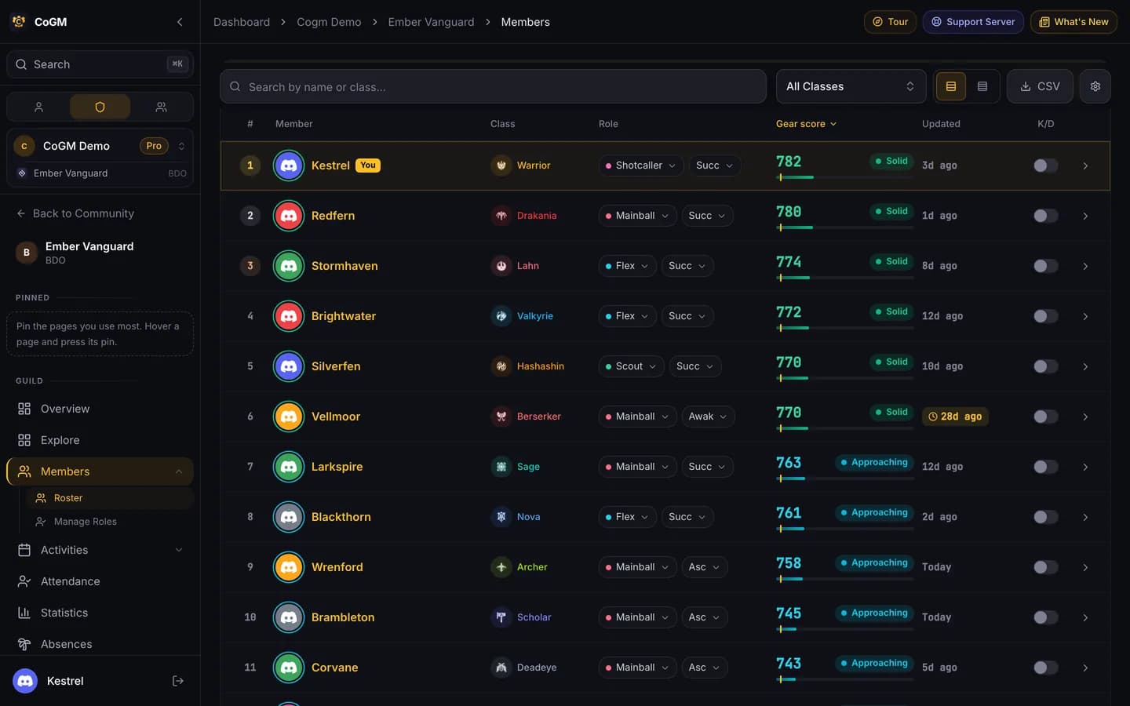1130x706 pixels.
Task: Open Silverfen's Scout role dropdown
Action: tap(631, 366)
